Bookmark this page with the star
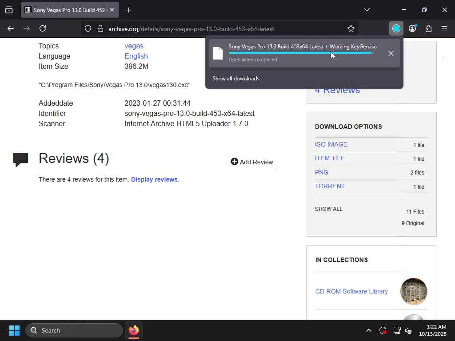Viewport: 455px width, 341px height. tap(351, 28)
